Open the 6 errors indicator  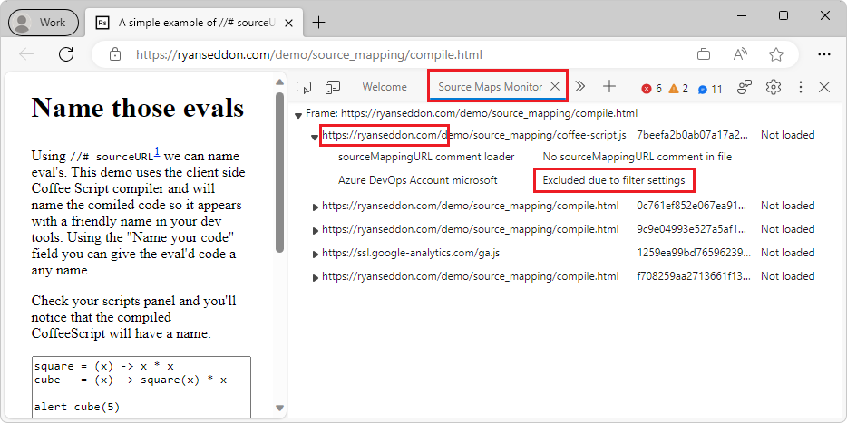pos(651,89)
